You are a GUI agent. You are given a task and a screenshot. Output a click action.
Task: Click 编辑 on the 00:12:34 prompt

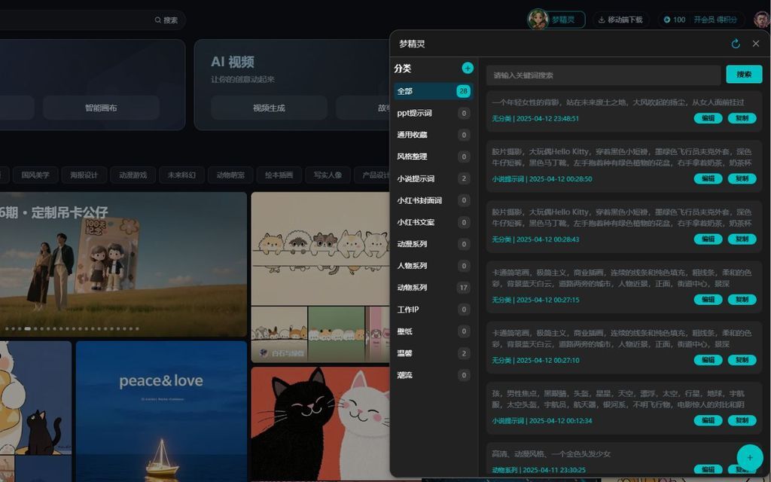708,420
